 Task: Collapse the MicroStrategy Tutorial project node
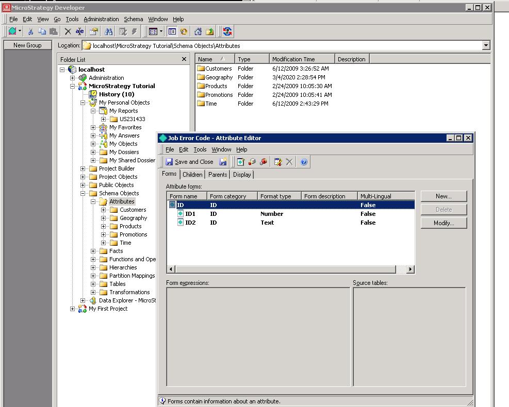click(x=72, y=86)
